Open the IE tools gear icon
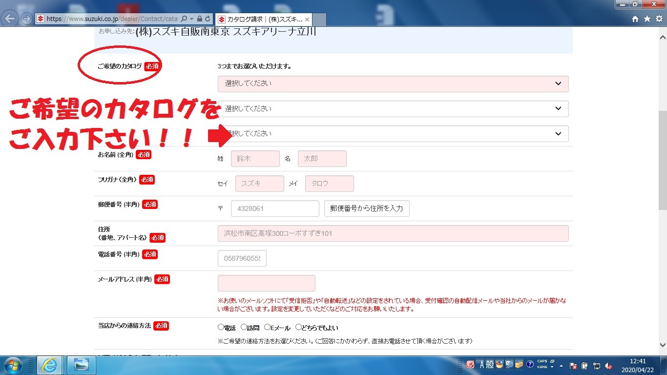Image resolution: width=667 pixels, height=375 pixels. 658,19
